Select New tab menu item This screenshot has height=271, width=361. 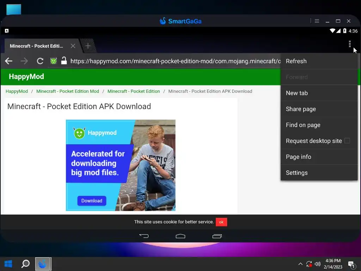click(x=319, y=93)
